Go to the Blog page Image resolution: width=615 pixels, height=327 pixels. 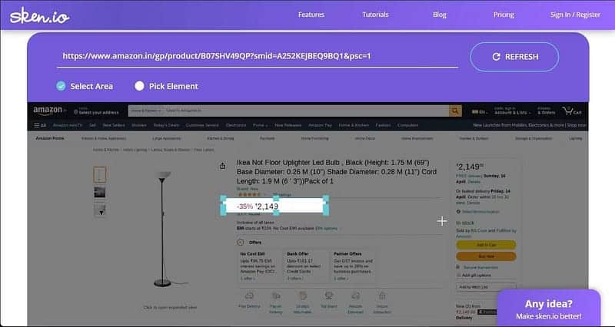pyautogui.click(x=439, y=15)
